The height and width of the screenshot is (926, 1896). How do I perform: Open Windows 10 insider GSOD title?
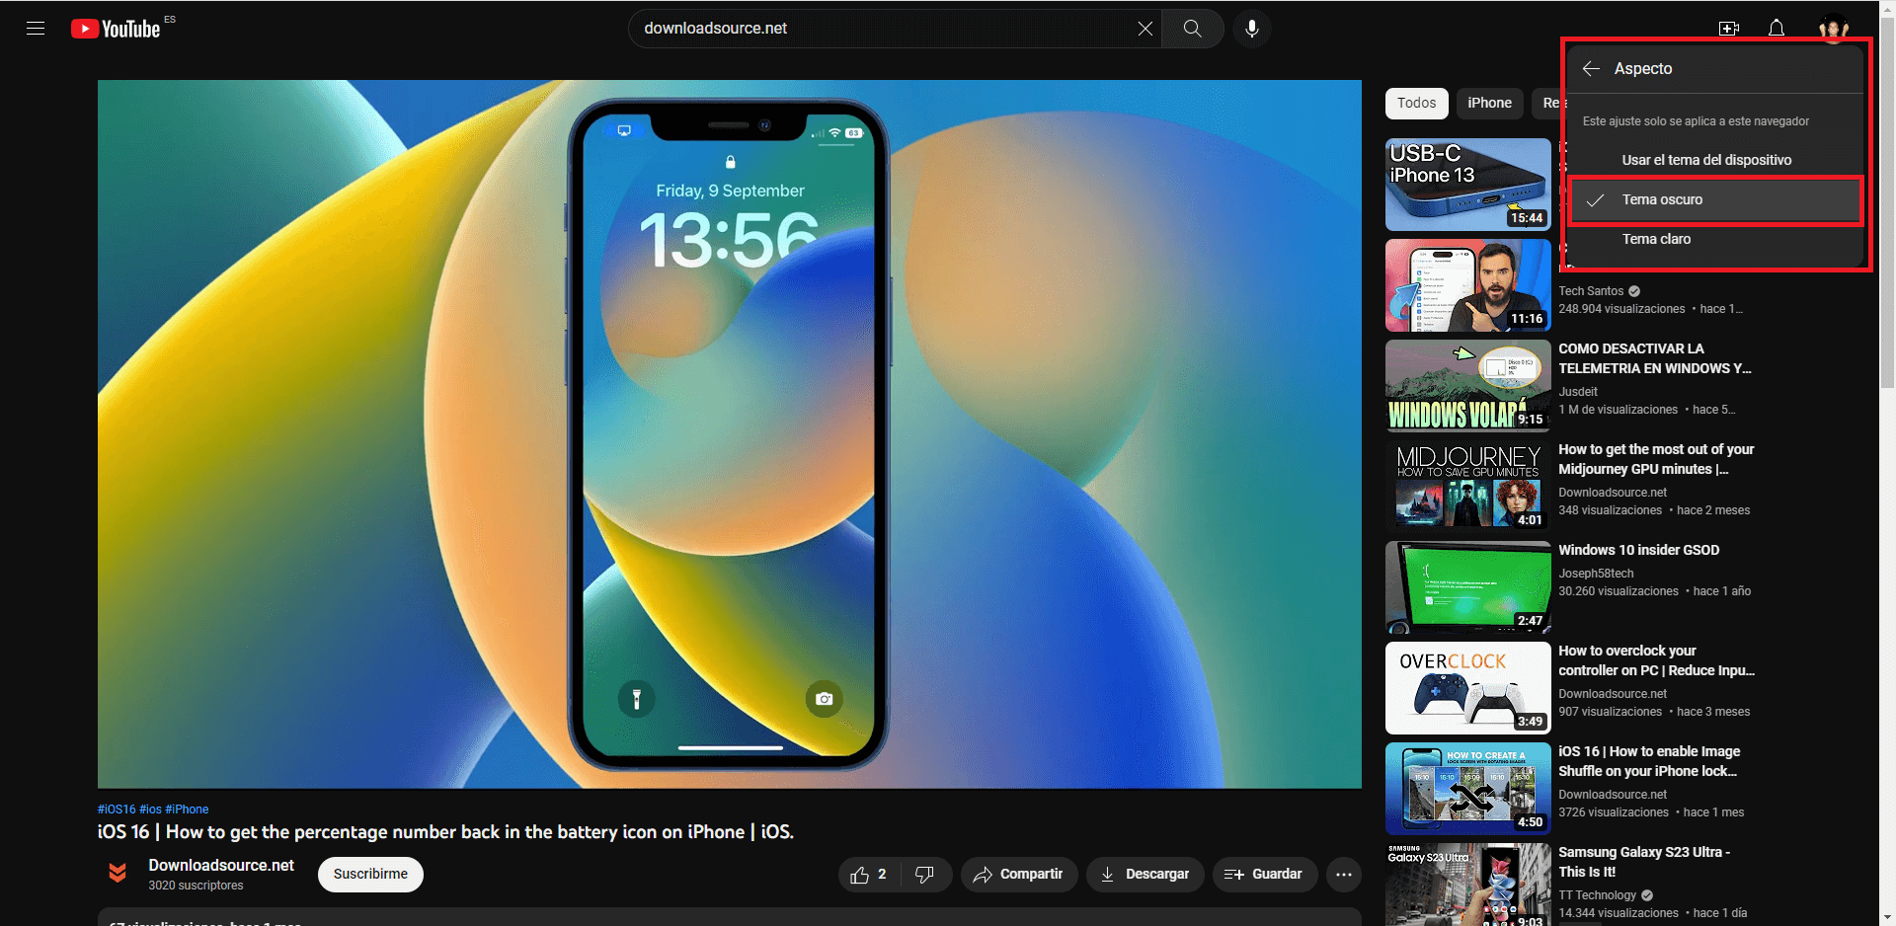(x=1639, y=550)
